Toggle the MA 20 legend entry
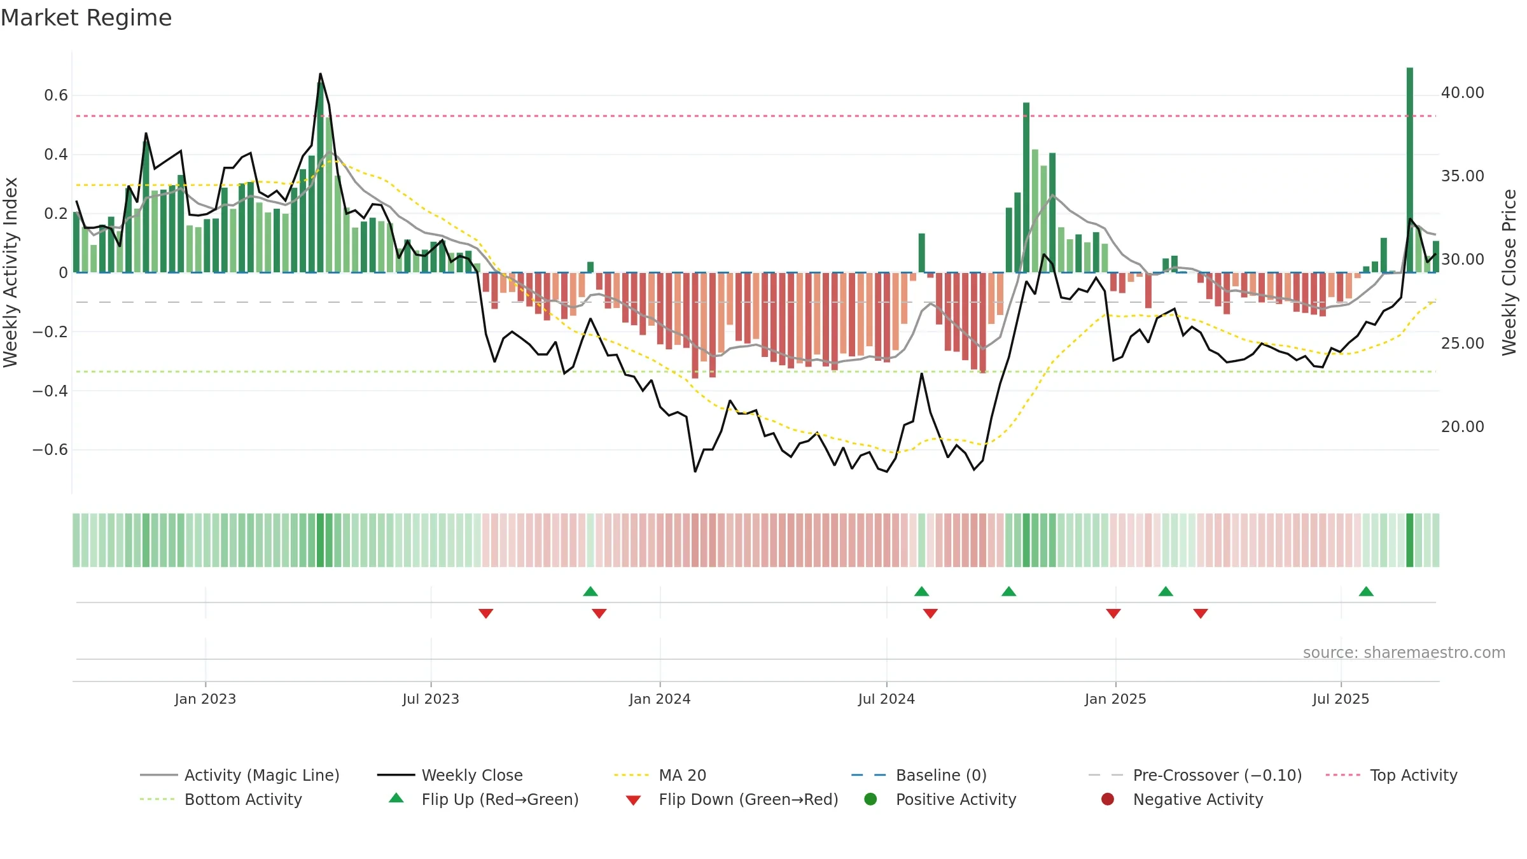 [660, 775]
